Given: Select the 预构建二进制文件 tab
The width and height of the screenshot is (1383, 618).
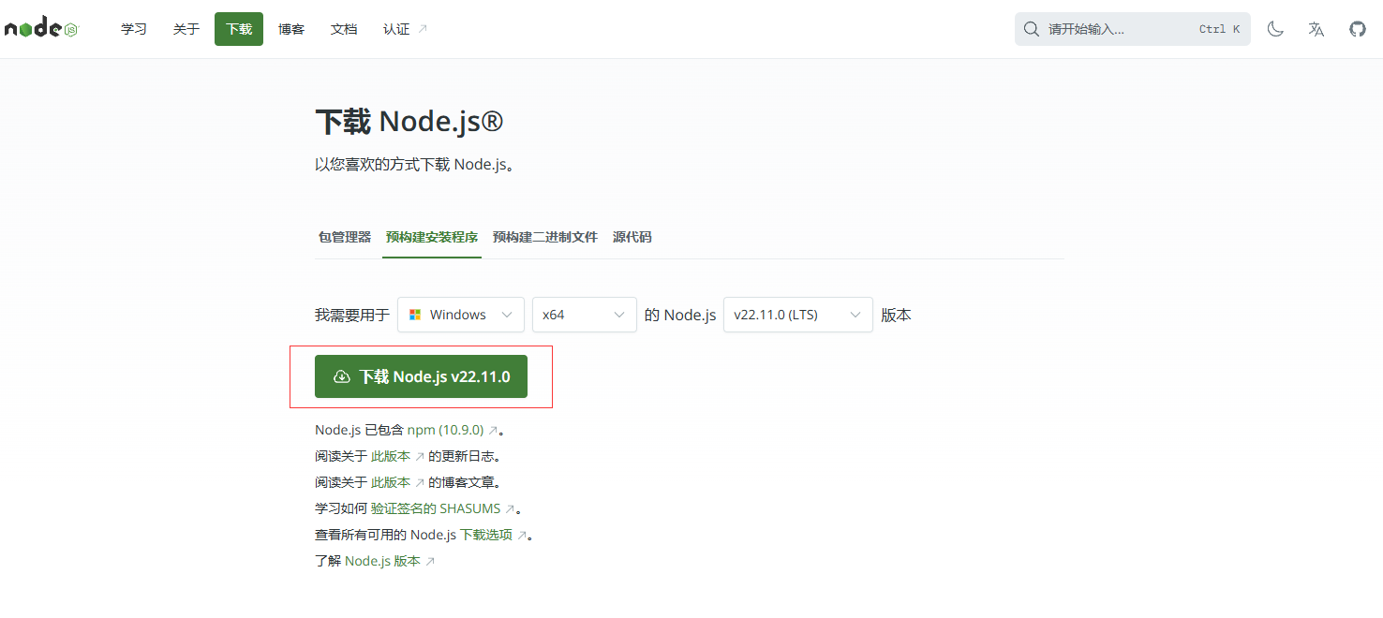Looking at the screenshot, I should pyautogui.click(x=545, y=237).
